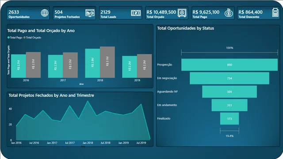Select the 2016 Total Orçado grey bar
This screenshot has width=283, height=159.
(33, 65)
